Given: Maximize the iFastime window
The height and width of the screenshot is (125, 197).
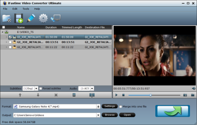Looking at the screenshot, I should pos(188,3).
